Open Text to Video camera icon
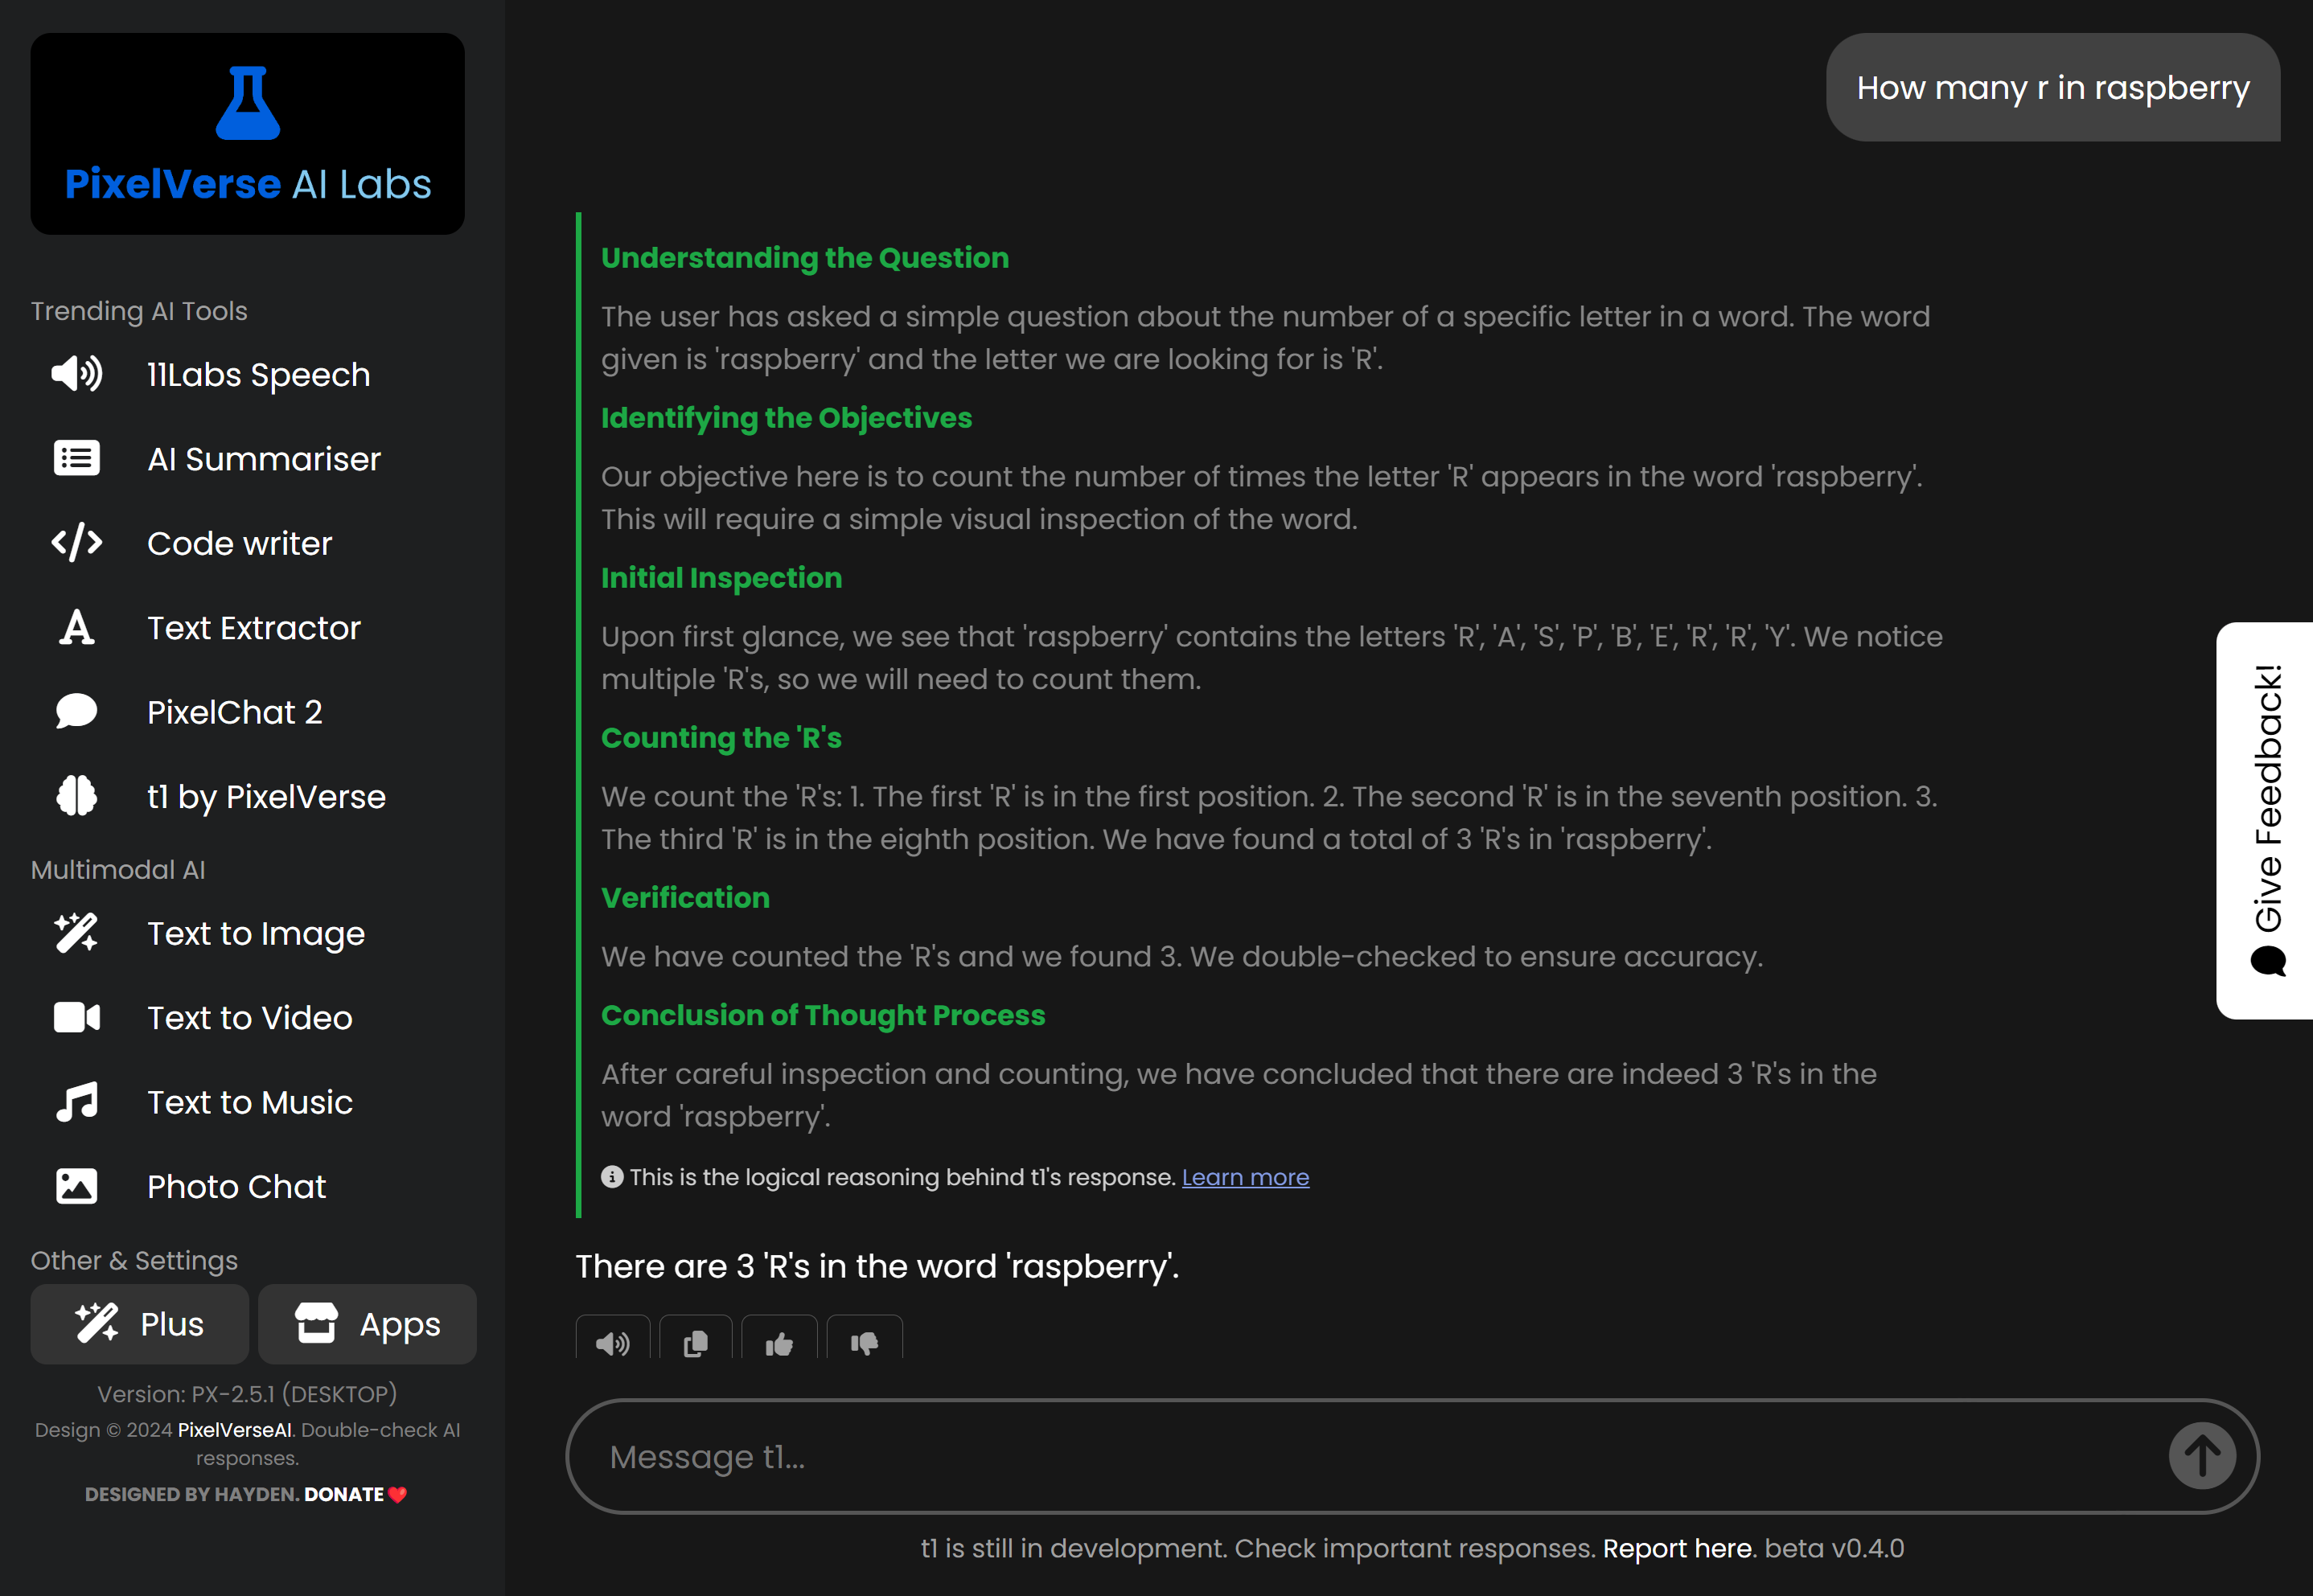2313x1596 pixels. pos(76,1018)
